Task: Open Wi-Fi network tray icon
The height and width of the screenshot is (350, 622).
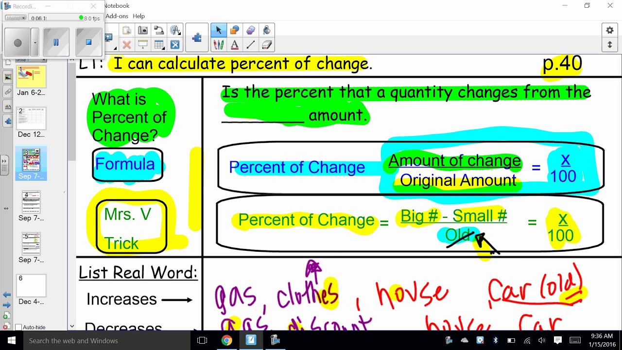Action: click(526, 340)
